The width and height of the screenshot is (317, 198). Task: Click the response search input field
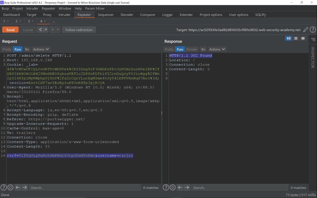[x=240, y=187]
